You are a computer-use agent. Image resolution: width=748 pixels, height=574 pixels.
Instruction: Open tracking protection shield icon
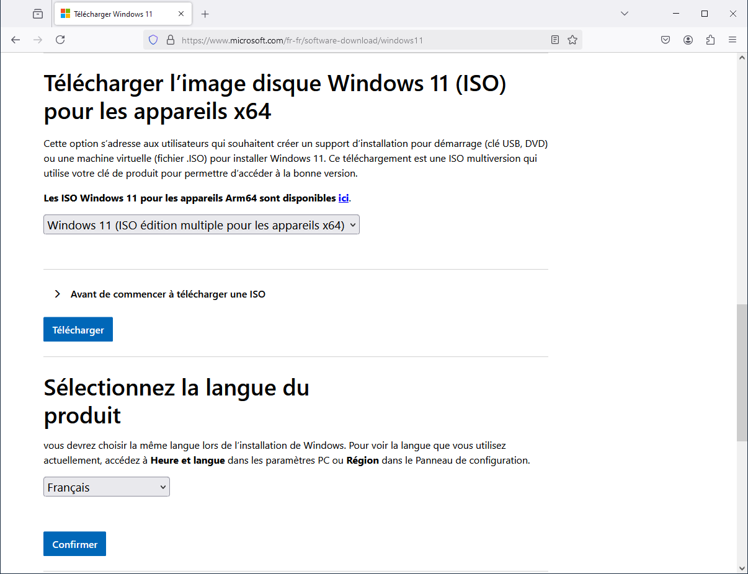point(153,40)
